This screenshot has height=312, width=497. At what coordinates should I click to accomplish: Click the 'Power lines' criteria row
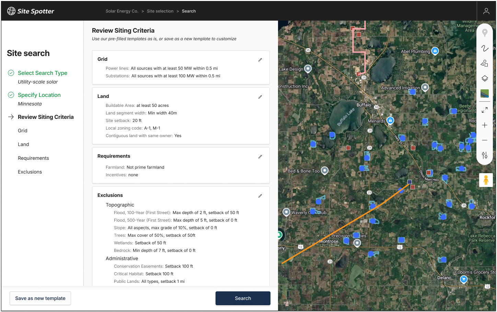[x=162, y=68]
